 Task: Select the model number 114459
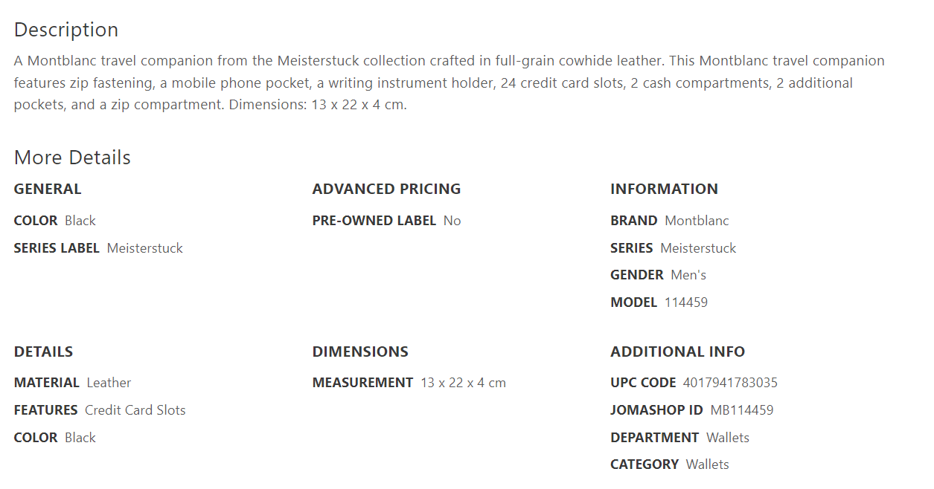click(686, 302)
